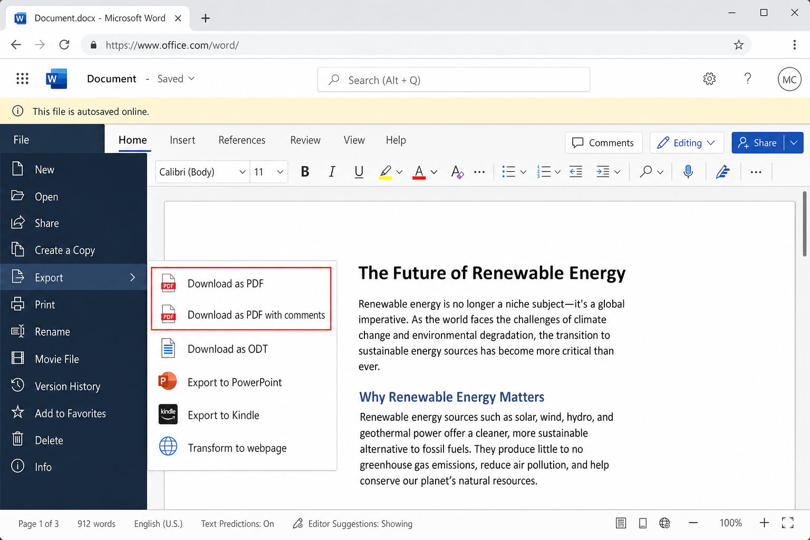The width and height of the screenshot is (810, 540).
Task: Choose Export to PowerPoint
Action: 242,382
